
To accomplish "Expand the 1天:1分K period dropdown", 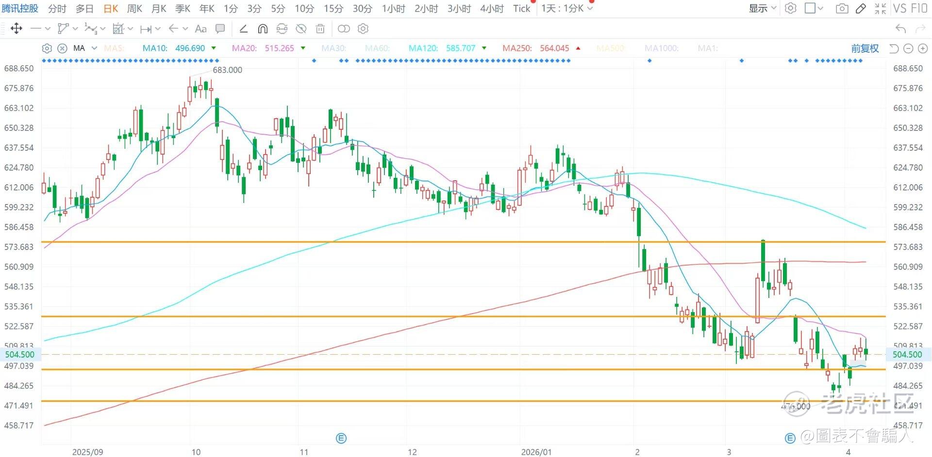I will tap(566, 8).
